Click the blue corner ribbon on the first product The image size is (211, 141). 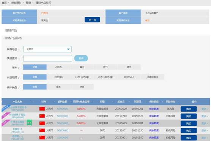[x=6, y=108]
